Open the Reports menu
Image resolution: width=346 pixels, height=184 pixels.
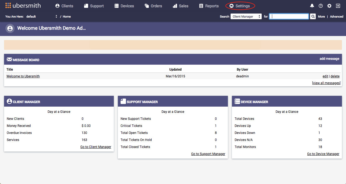click(x=209, y=6)
